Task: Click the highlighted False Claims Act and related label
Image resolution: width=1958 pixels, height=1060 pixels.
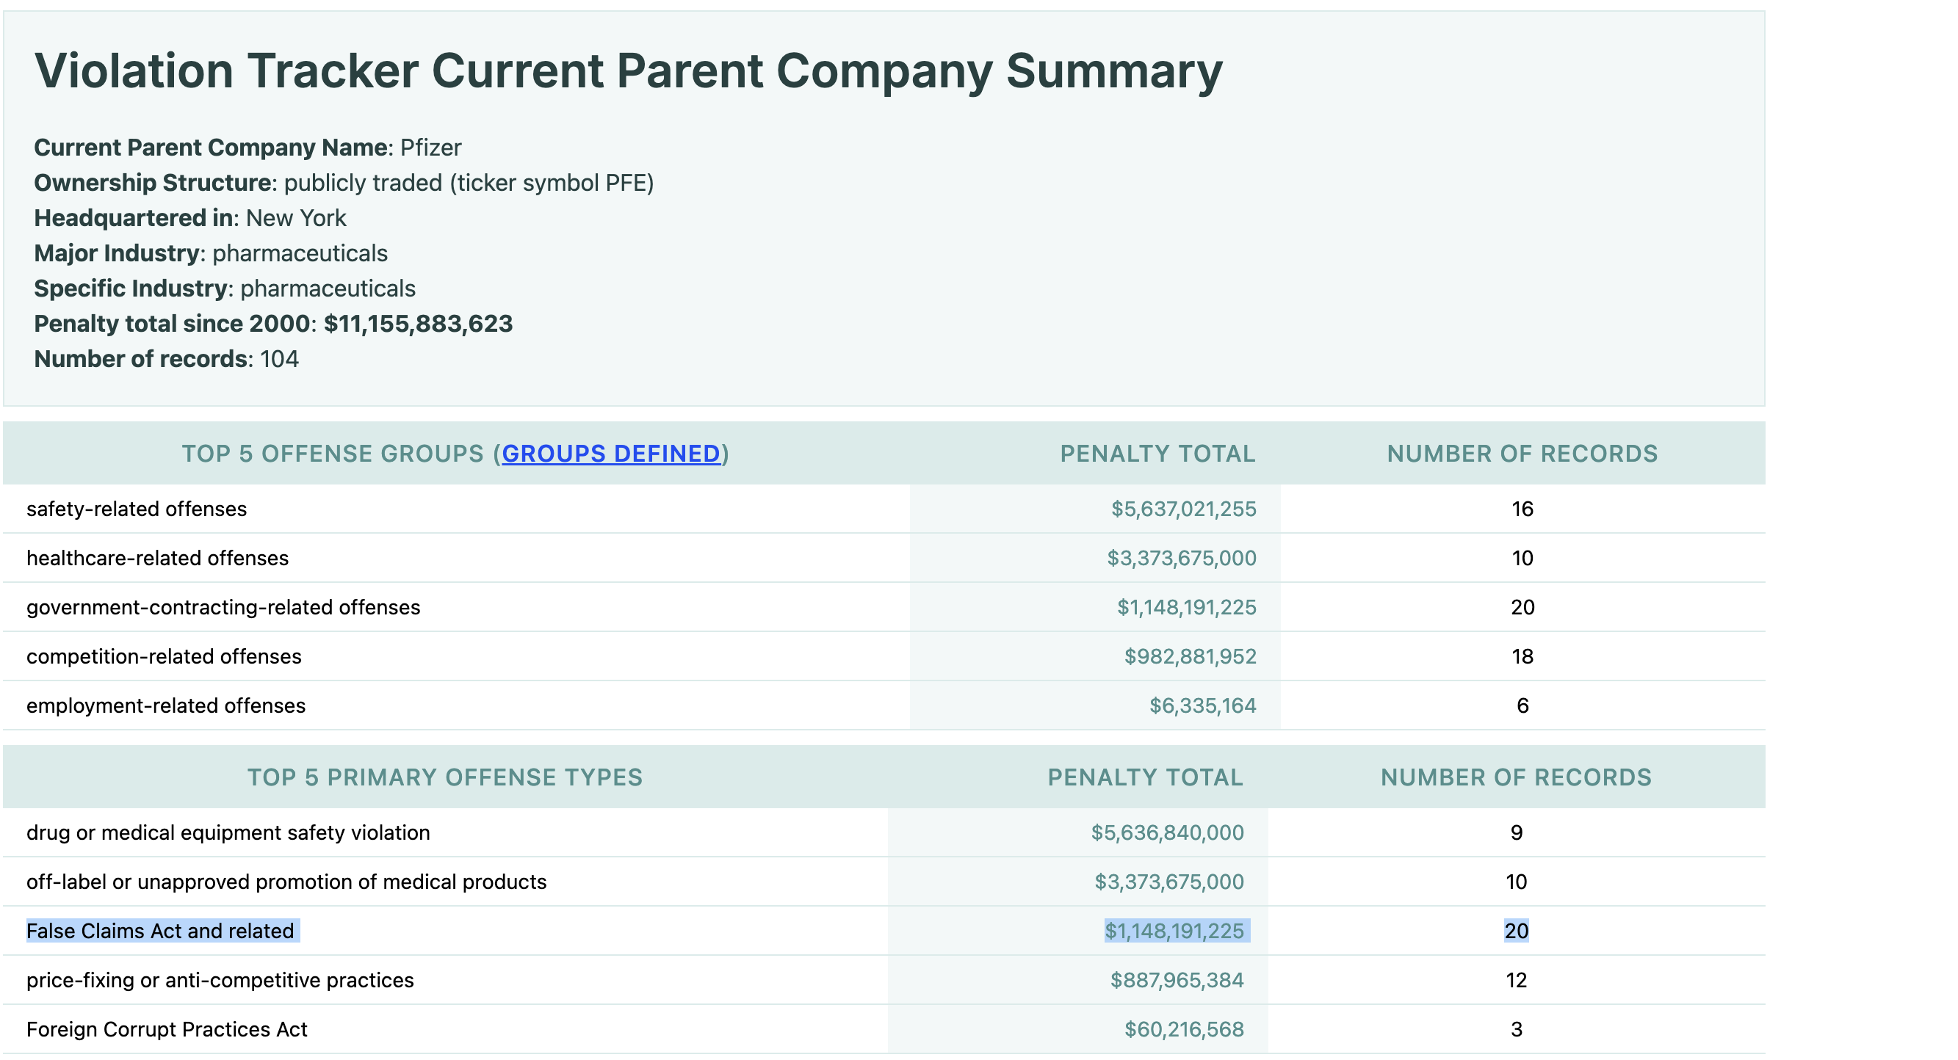Action: (x=160, y=932)
